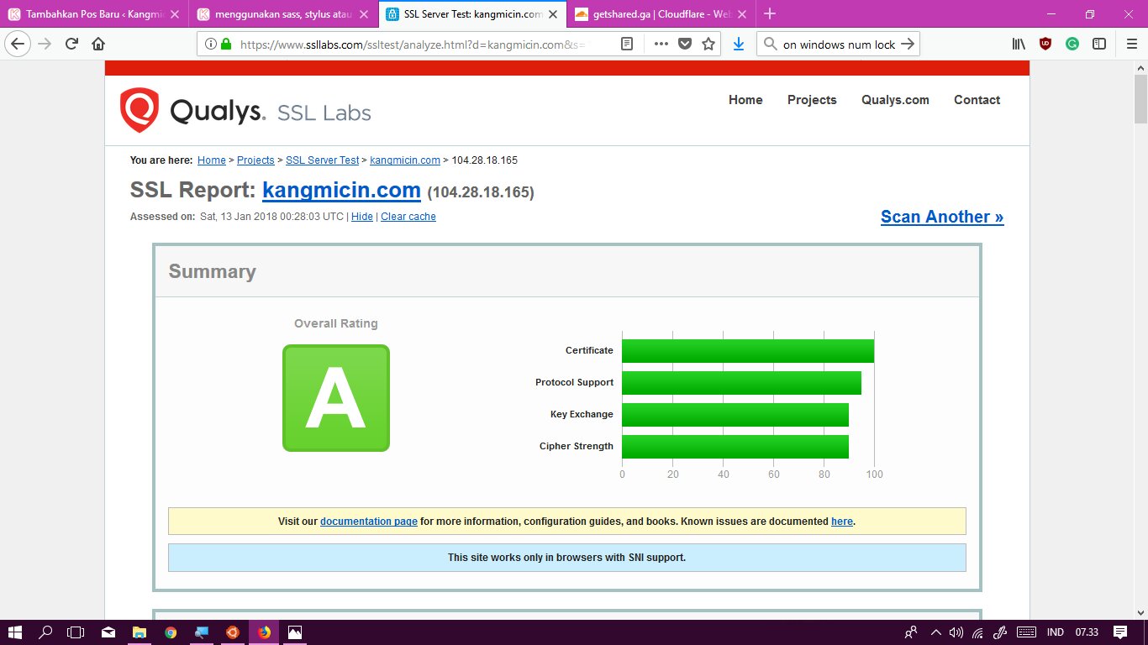Click the 'here' known issues link
Image resolution: width=1148 pixels, height=645 pixels.
[842, 522]
